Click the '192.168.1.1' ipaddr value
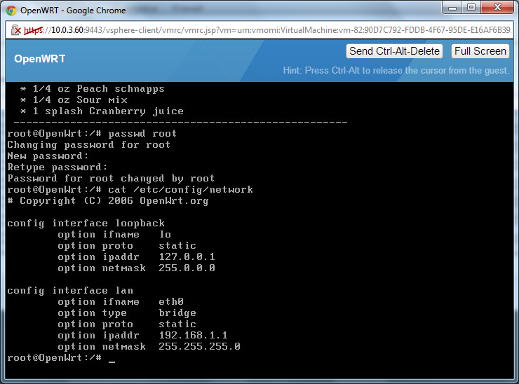 coord(194,336)
